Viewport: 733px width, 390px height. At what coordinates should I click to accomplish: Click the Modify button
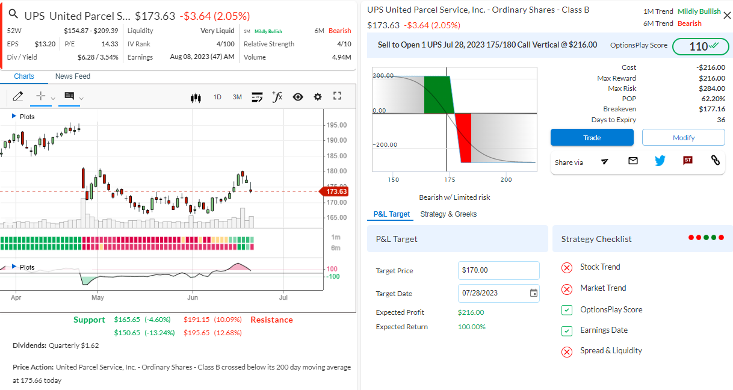pos(684,137)
